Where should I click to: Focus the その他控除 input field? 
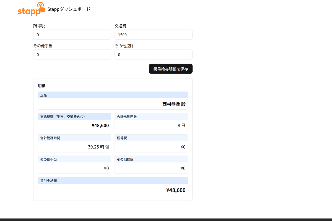153,55
